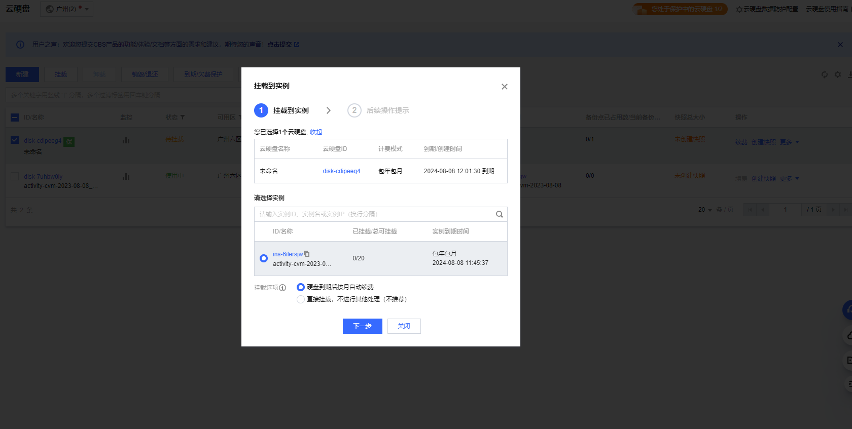Open table column settings gear icon
Viewport: 852px width, 429px height.
838,74
